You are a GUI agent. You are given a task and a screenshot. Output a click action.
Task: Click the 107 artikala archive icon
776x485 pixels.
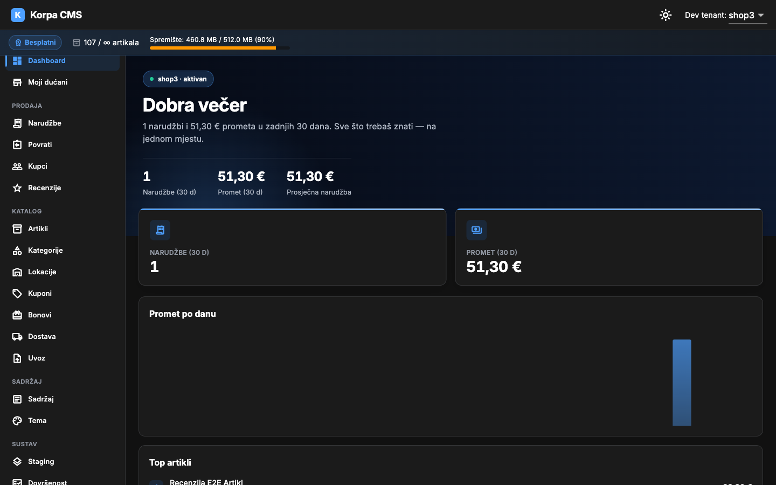coord(77,43)
